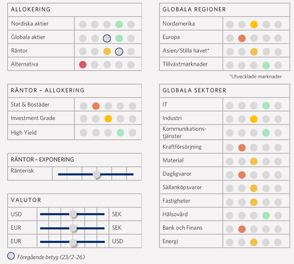Click the green dot for Nordiska aktier
The height and width of the screenshot is (264, 294).
tap(119, 25)
